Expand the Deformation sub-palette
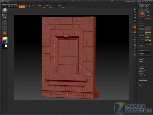 [142, 63]
